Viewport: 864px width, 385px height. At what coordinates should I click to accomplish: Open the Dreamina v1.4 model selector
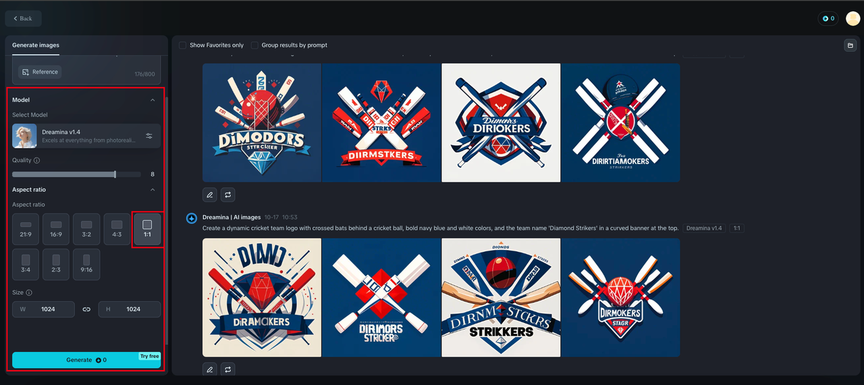coord(86,136)
